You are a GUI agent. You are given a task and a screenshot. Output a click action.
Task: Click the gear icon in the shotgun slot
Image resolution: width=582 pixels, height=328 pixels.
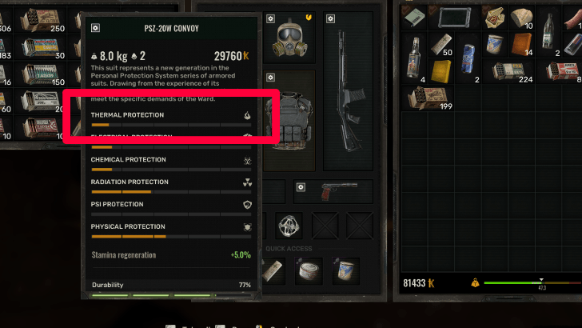pos(330,18)
